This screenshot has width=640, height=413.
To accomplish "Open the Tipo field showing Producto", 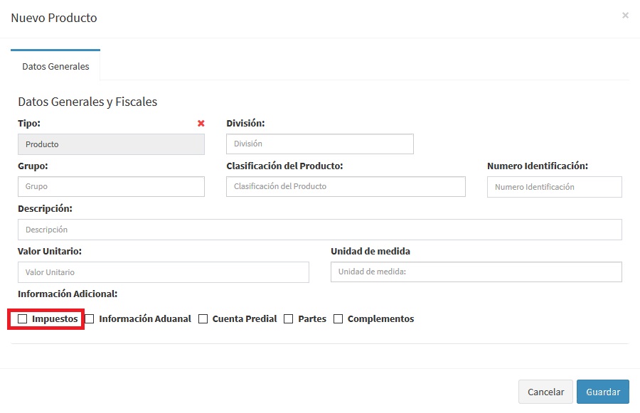I will [111, 144].
